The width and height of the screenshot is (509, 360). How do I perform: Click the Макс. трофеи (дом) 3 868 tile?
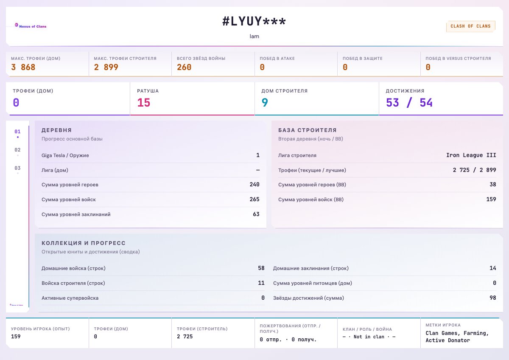coord(47,64)
